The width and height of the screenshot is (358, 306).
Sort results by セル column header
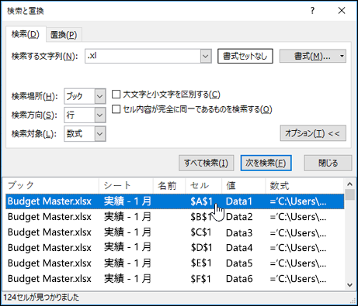click(203, 185)
